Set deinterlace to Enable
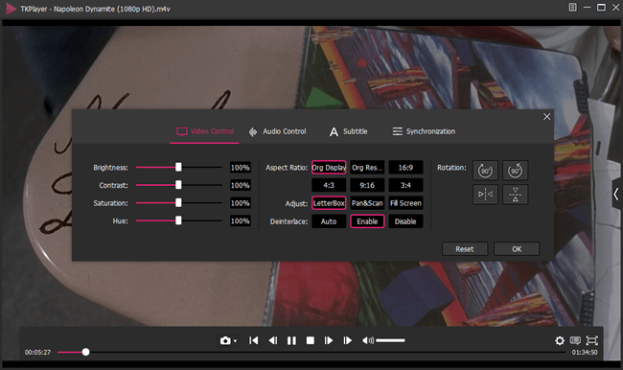 click(367, 221)
